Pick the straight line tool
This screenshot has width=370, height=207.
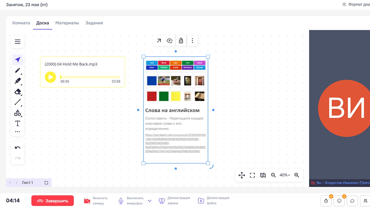(17, 102)
